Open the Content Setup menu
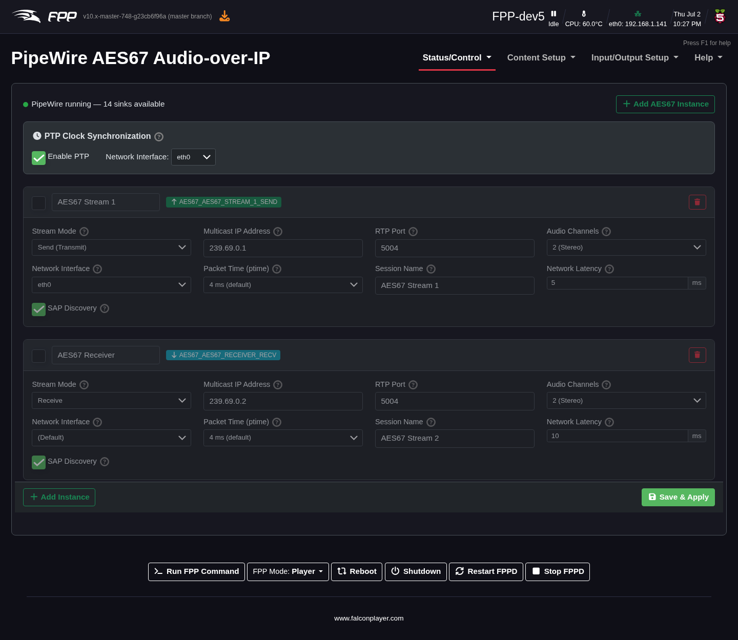This screenshot has height=640, width=738. coord(541,58)
